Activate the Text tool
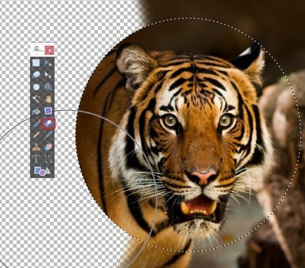Image resolution: width=305 pixels, height=268 pixels. click(x=36, y=159)
